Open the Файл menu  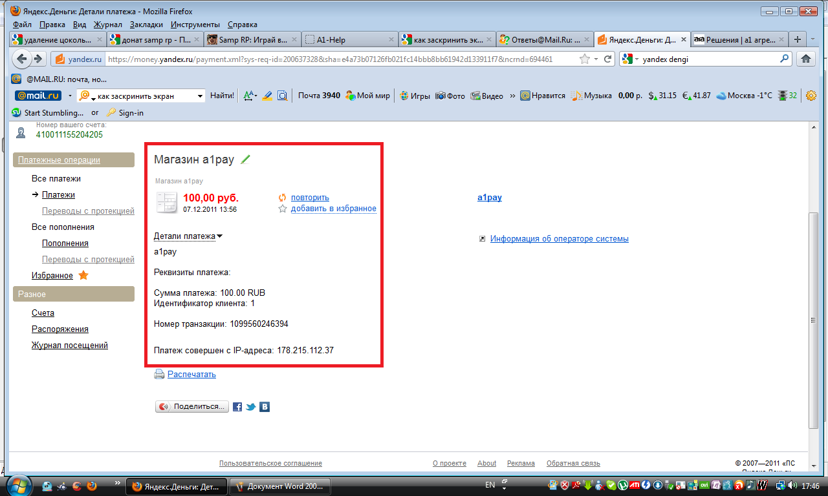tap(22, 25)
